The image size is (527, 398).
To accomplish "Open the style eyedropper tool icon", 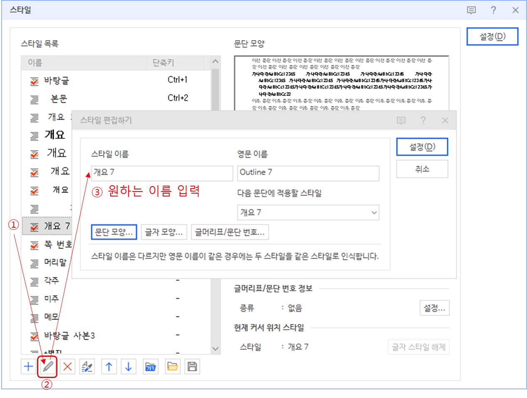I will (x=87, y=366).
